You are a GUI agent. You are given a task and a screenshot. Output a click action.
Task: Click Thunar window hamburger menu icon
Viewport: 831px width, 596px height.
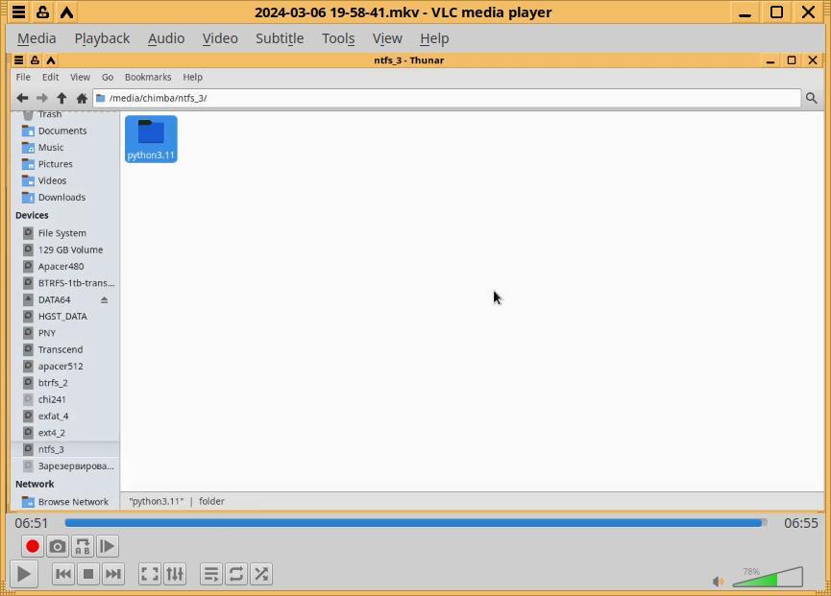(x=18, y=60)
